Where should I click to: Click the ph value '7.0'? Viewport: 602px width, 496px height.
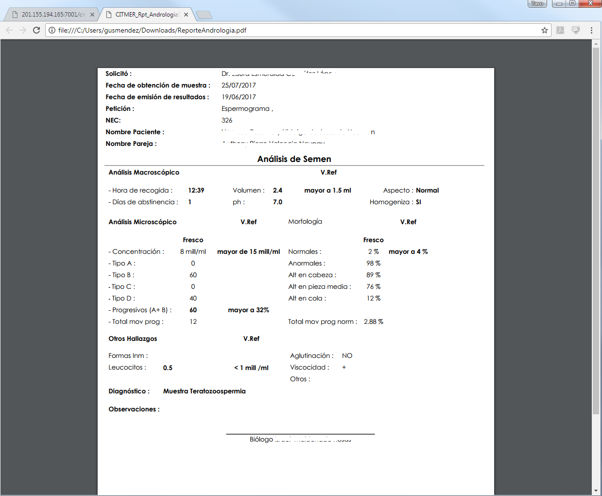pyautogui.click(x=277, y=202)
